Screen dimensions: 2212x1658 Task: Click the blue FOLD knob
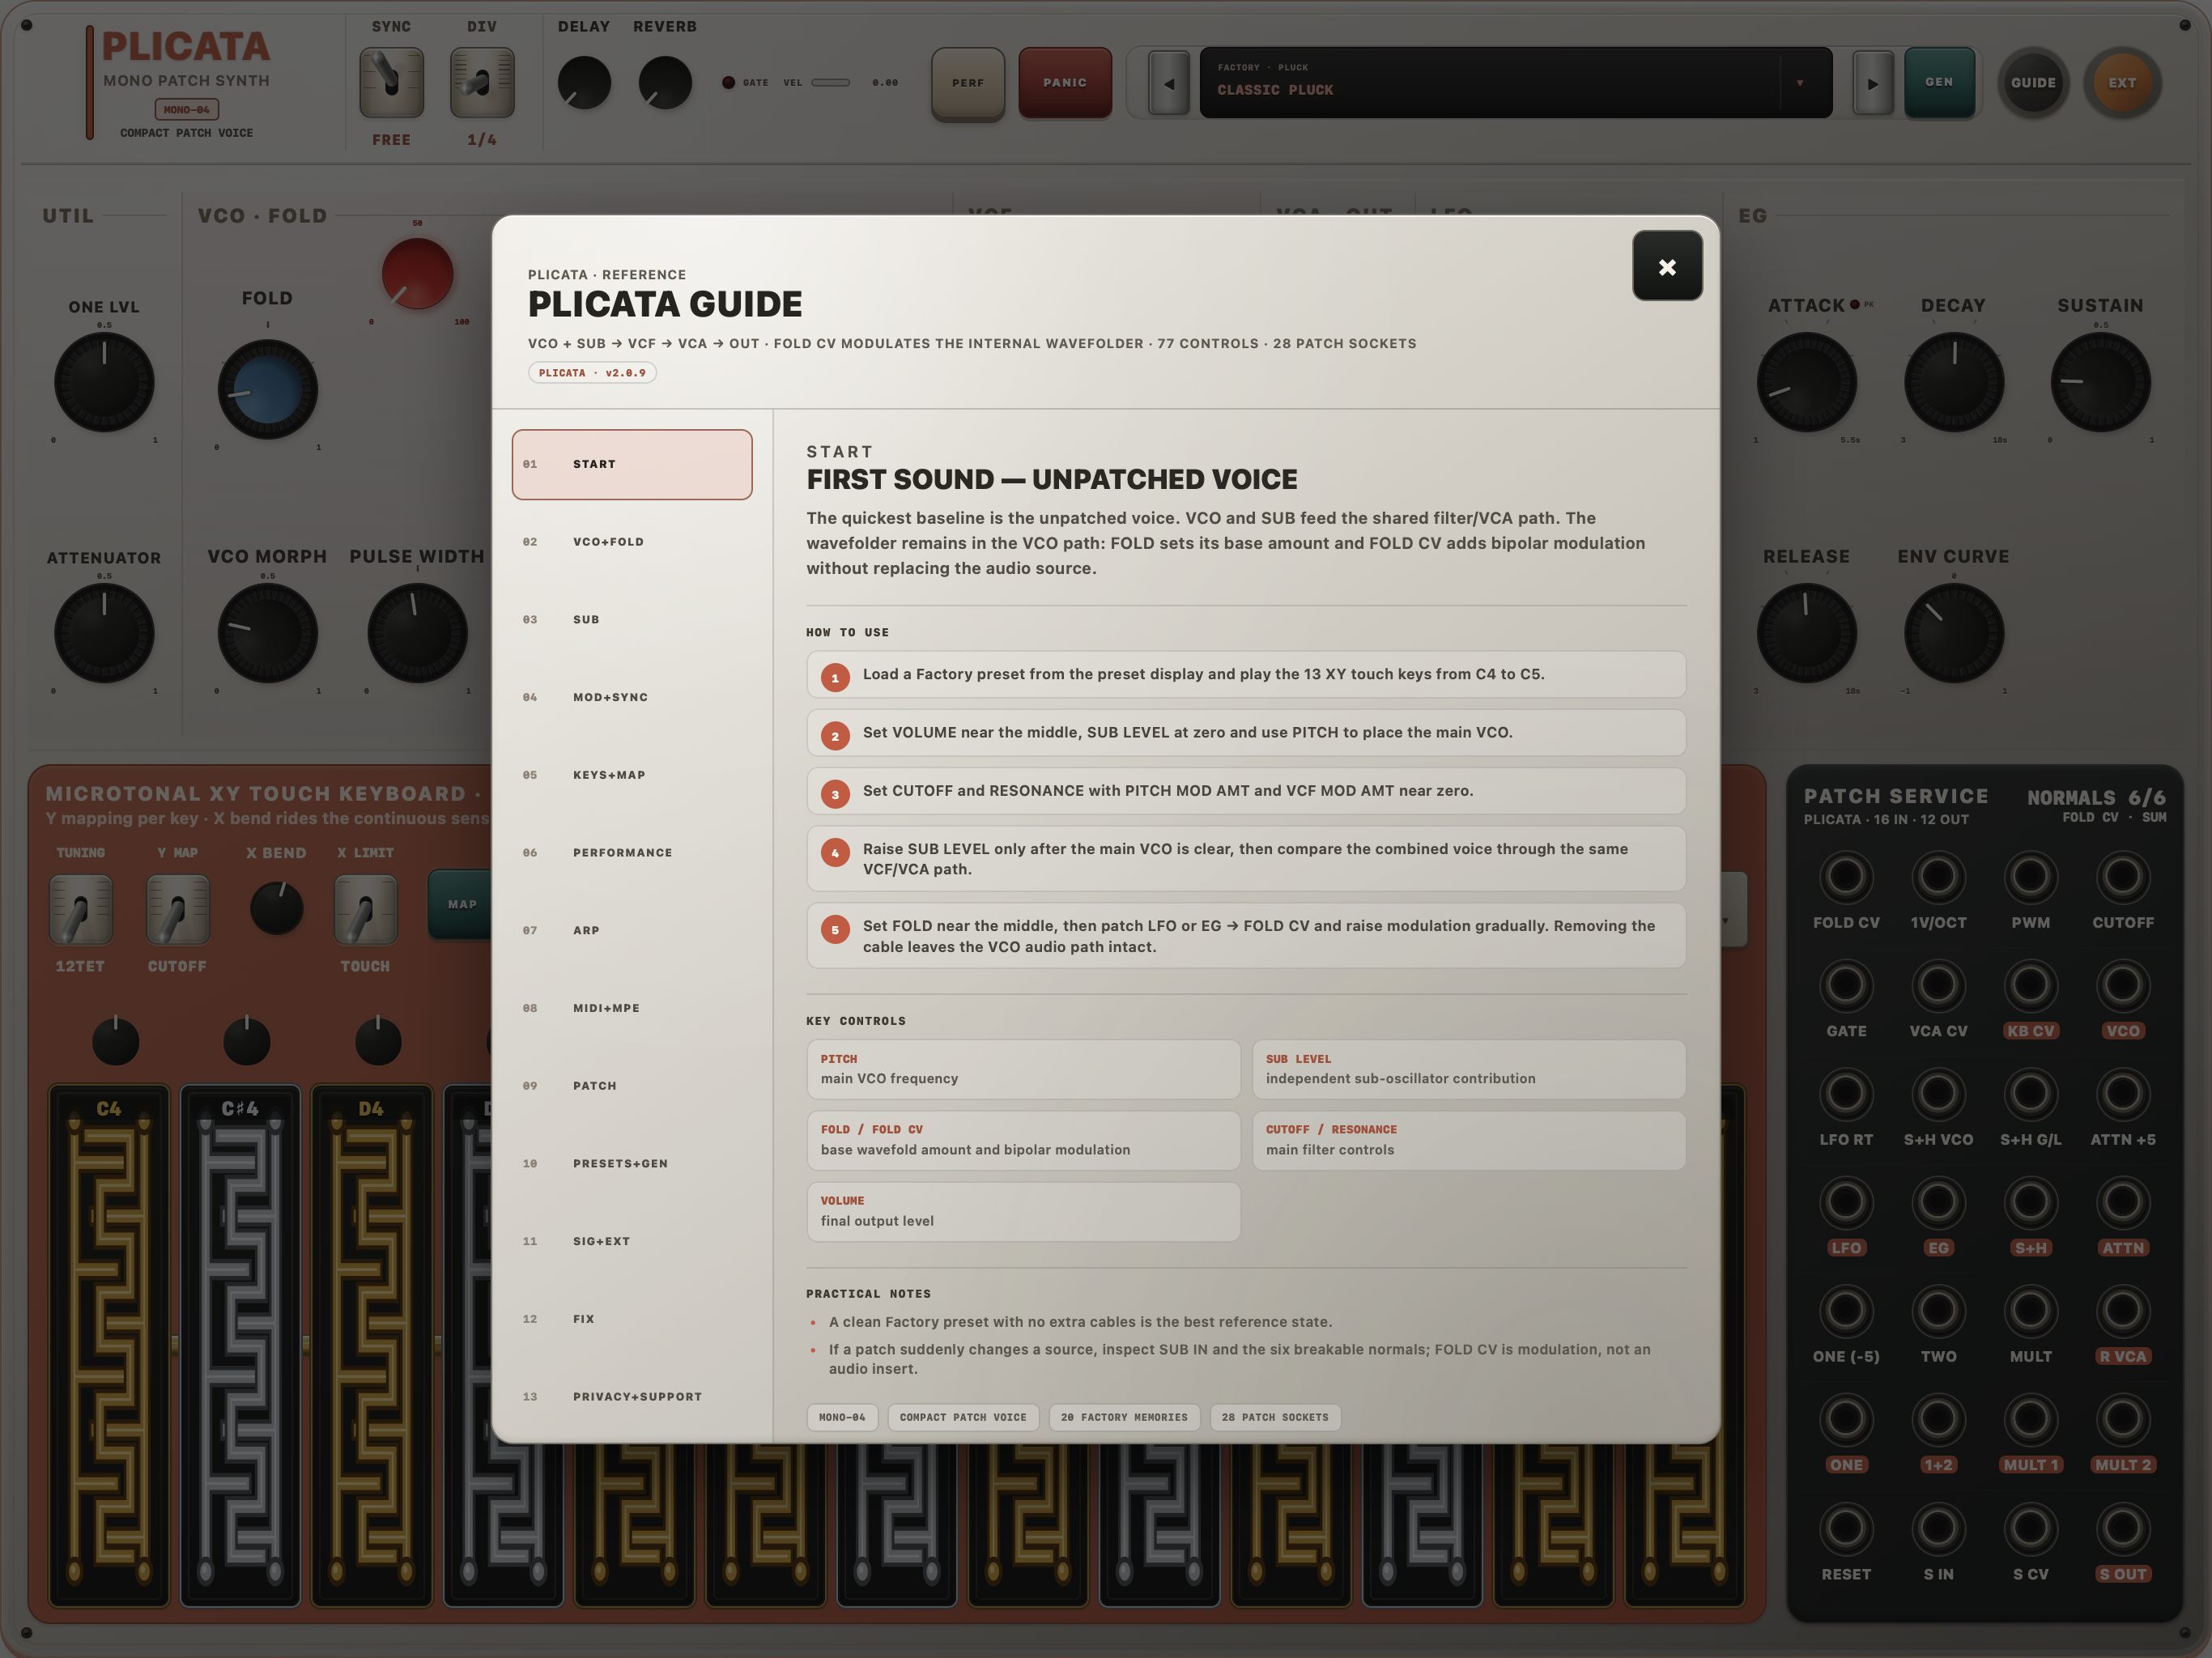point(267,389)
